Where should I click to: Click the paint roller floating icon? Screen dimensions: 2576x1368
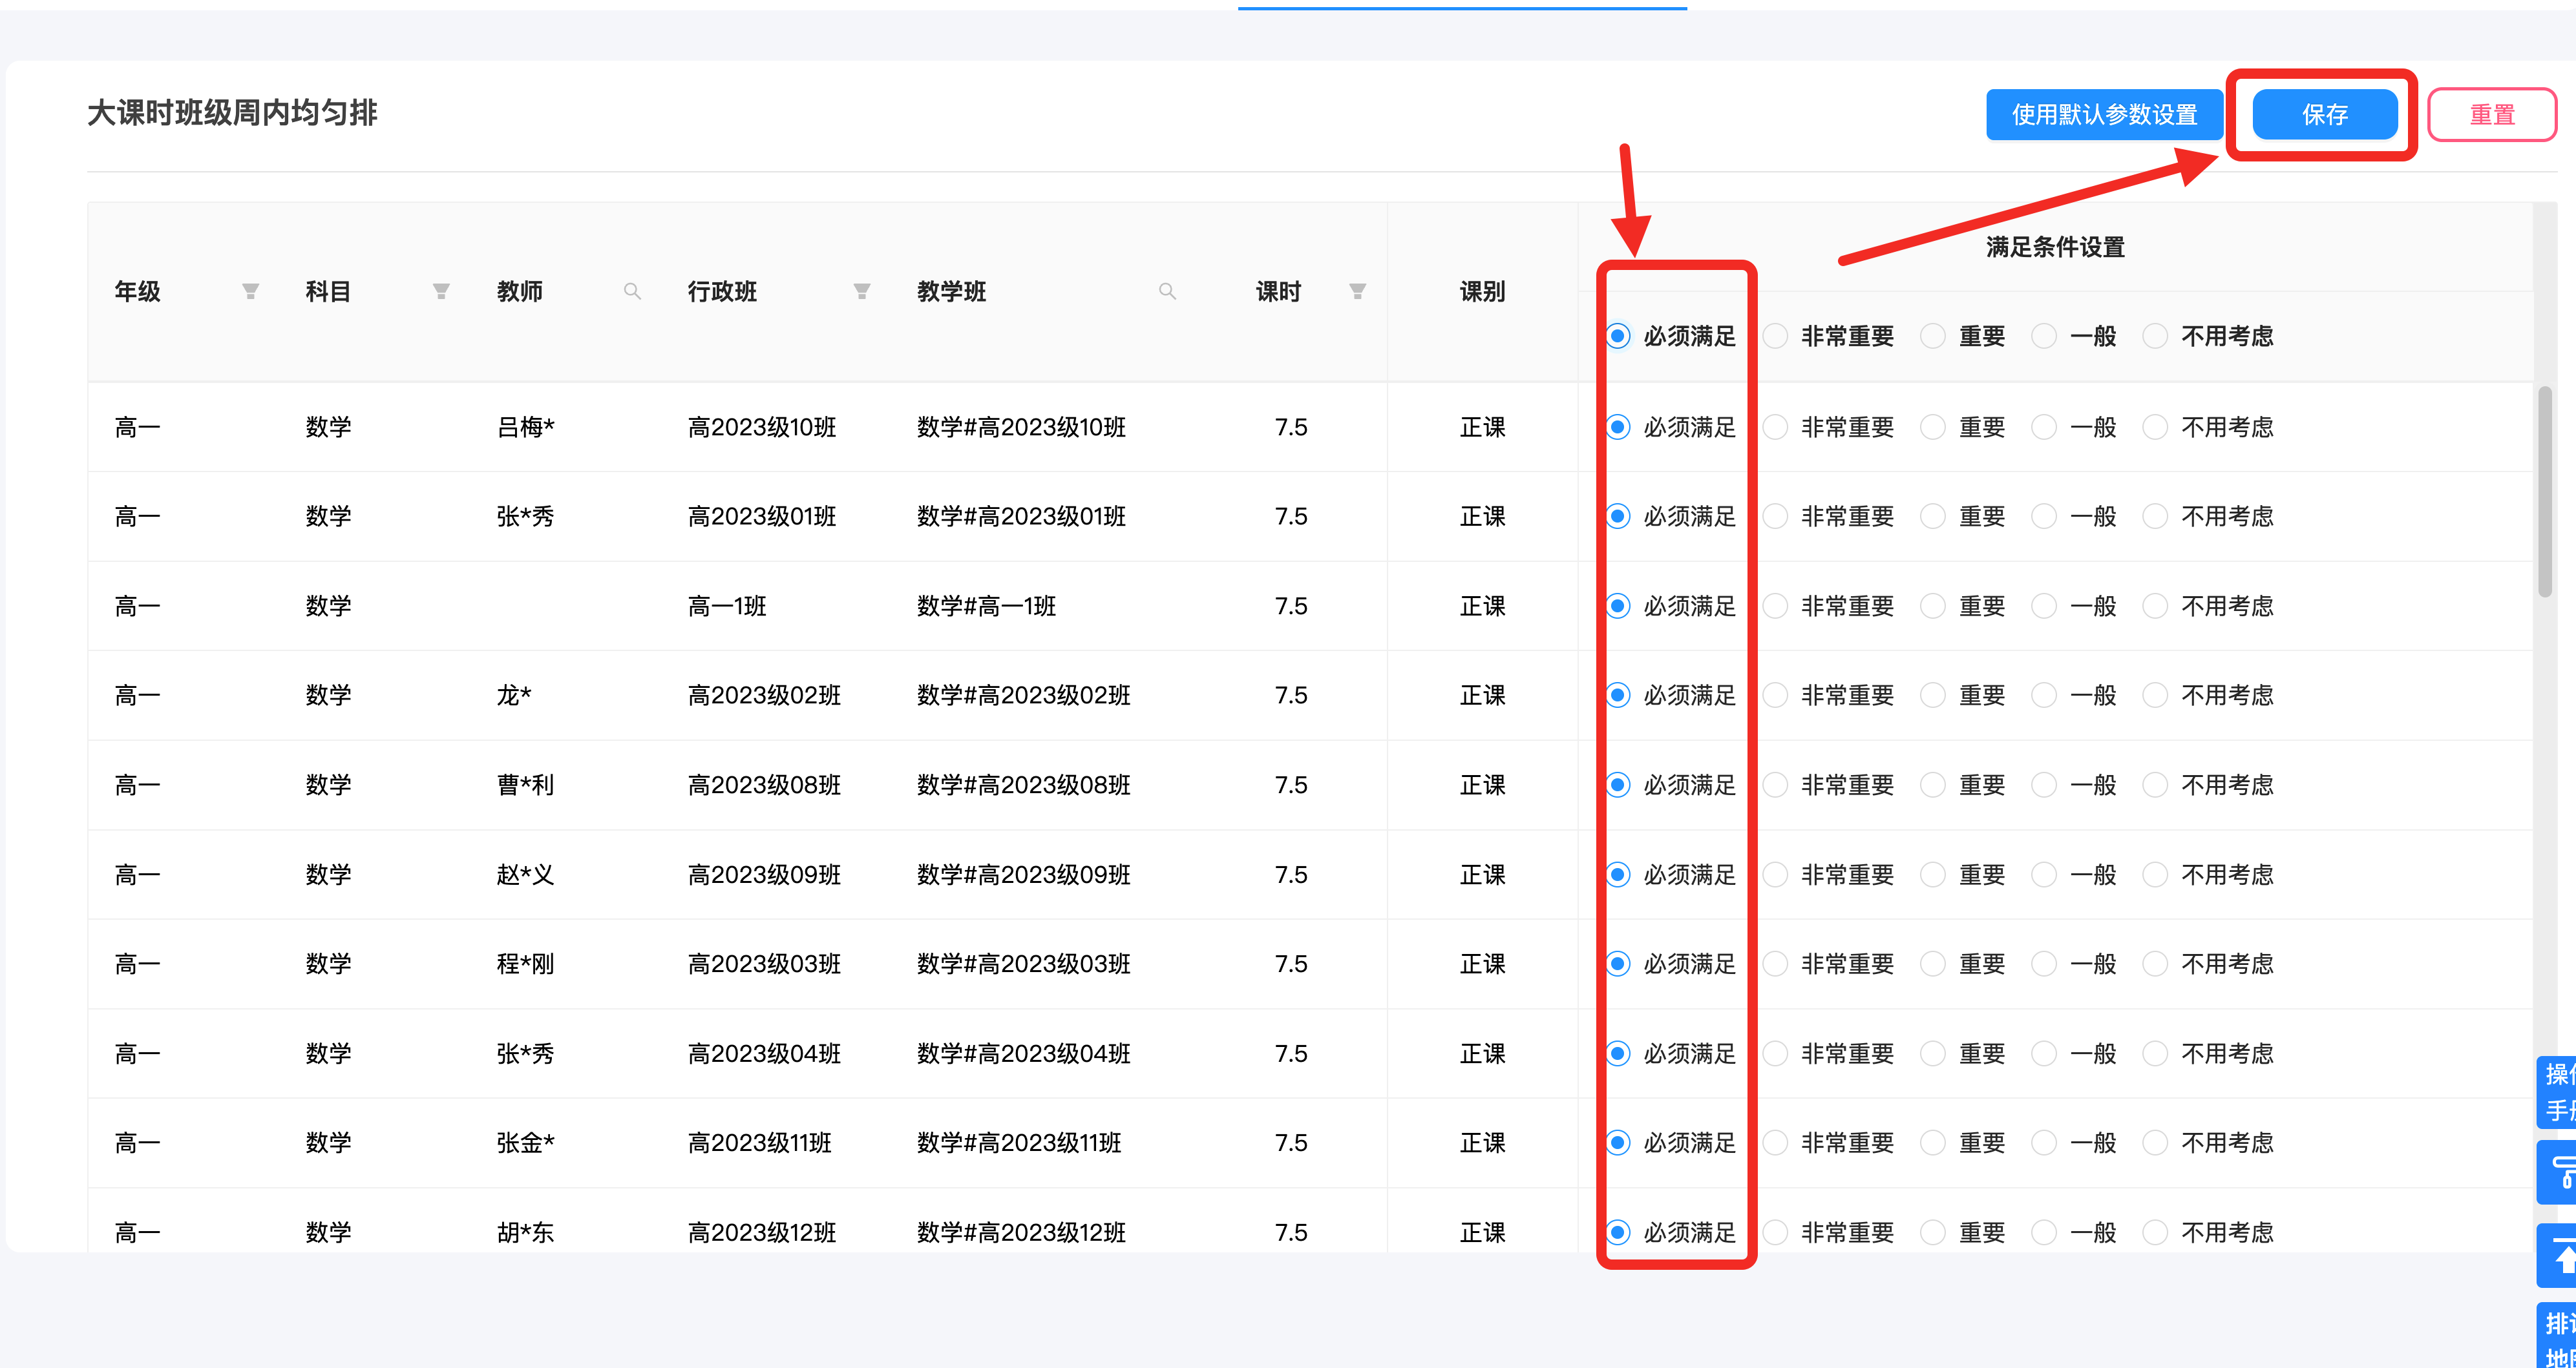click(x=2557, y=1171)
